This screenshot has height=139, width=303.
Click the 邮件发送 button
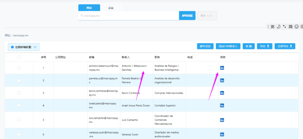(205, 46)
